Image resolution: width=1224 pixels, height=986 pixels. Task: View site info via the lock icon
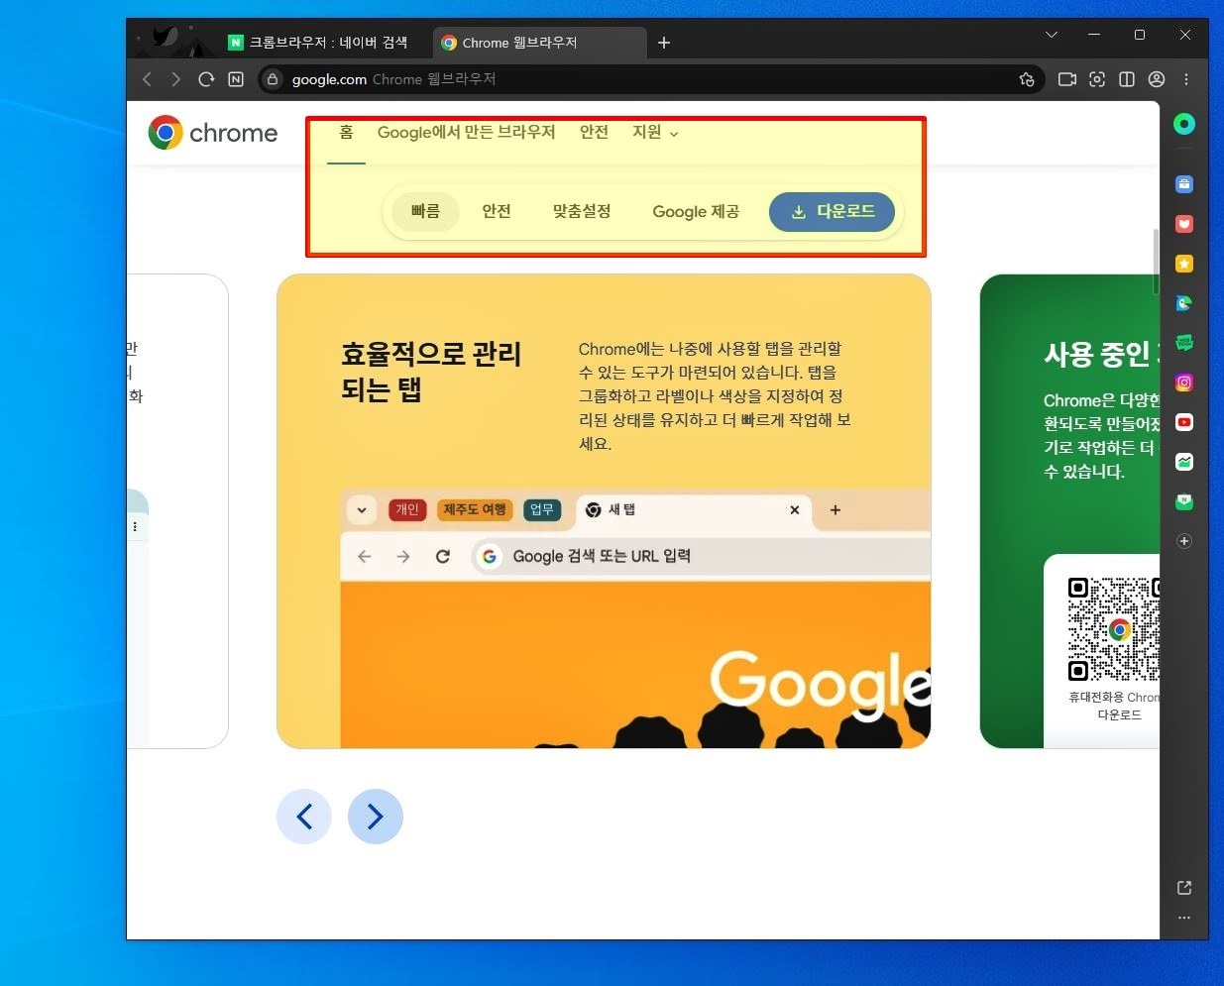(x=274, y=79)
